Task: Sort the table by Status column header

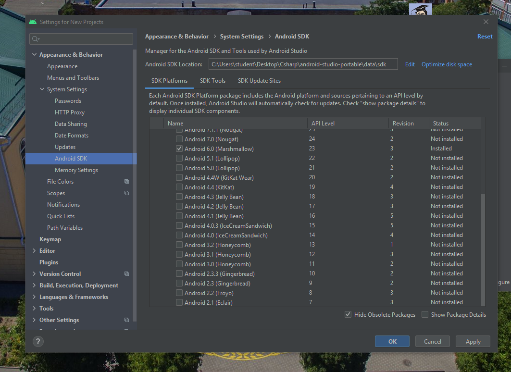Action: [455, 124]
